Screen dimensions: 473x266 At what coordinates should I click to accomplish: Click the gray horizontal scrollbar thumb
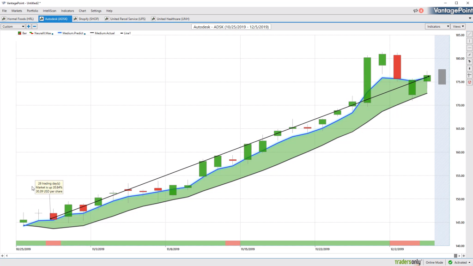(455, 256)
